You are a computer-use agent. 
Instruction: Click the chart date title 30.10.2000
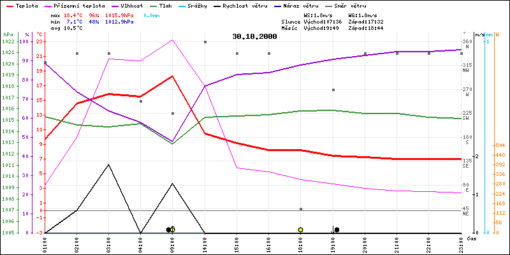pos(255,37)
